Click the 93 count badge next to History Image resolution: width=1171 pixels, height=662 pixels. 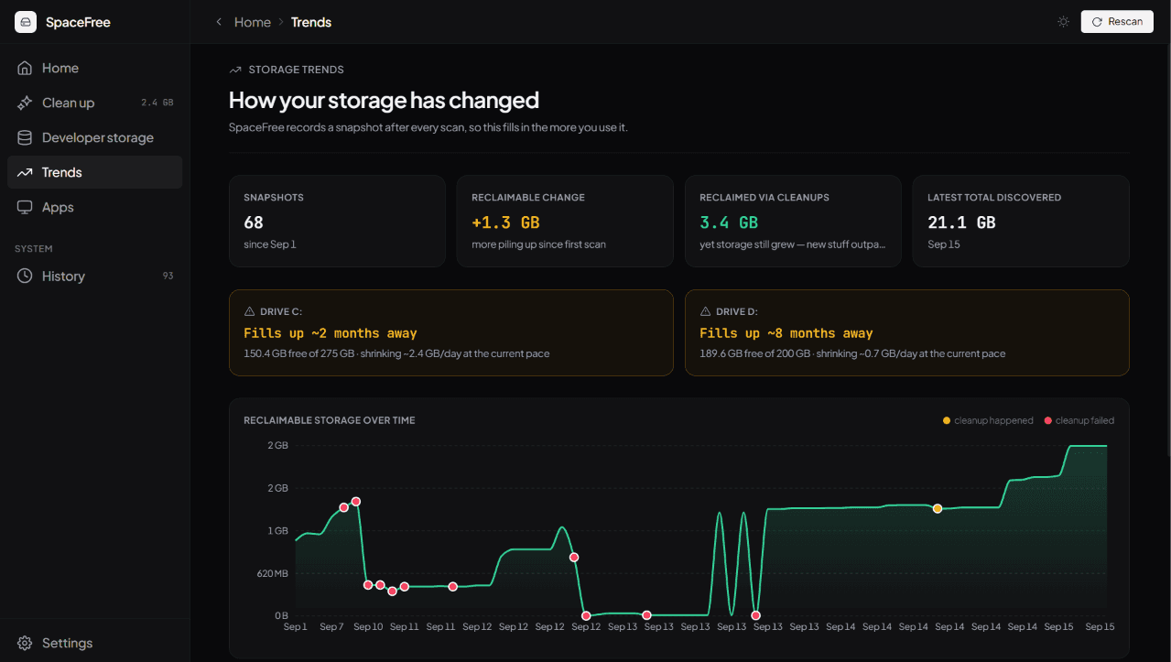click(168, 276)
